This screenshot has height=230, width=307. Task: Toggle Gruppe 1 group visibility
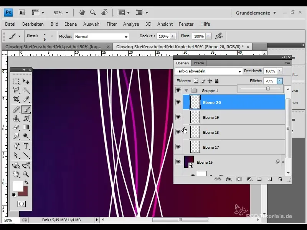click(178, 90)
